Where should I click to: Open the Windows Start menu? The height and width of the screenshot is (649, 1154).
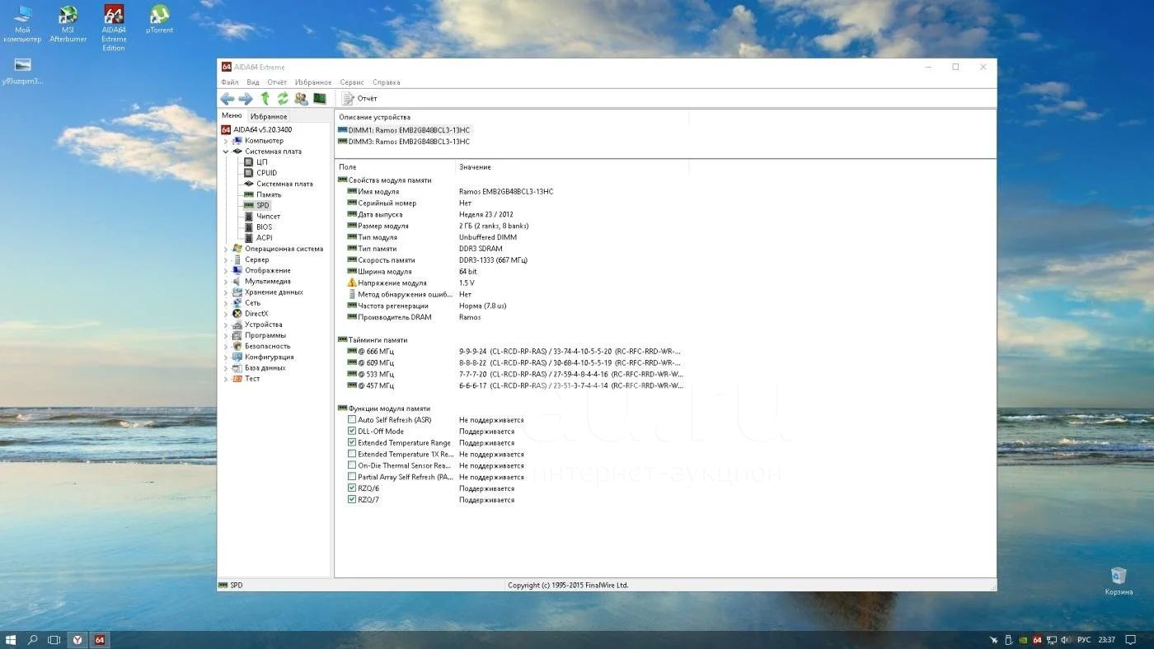click(x=11, y=640)
